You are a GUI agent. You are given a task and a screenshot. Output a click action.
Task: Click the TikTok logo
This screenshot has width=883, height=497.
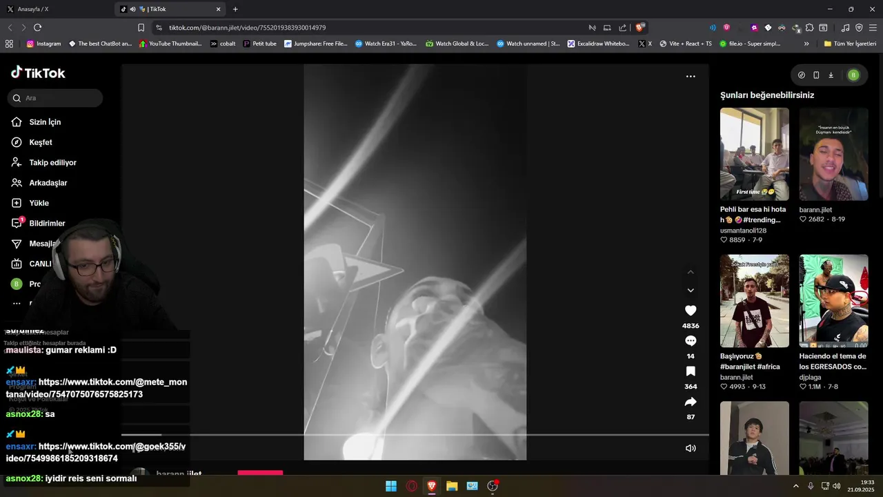pos(38,72)
